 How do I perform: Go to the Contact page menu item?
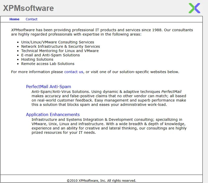pyautogui.click(x=31, y=19)
